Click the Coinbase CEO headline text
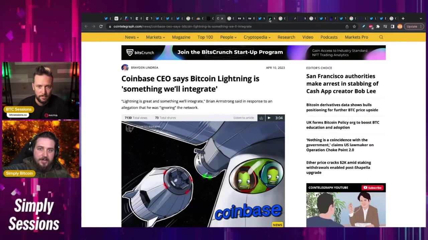 (x=190, y=84)
